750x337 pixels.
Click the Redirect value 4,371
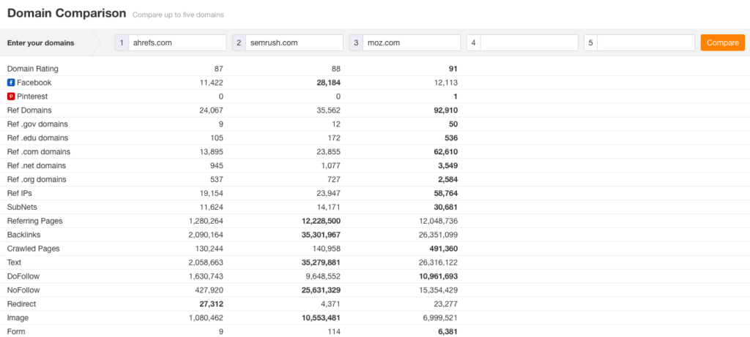coord(331,304)
